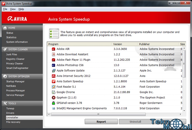The width and height of the screenshot is (192, 130).
Task: Open the Help menu
Action: coord(21,9)
